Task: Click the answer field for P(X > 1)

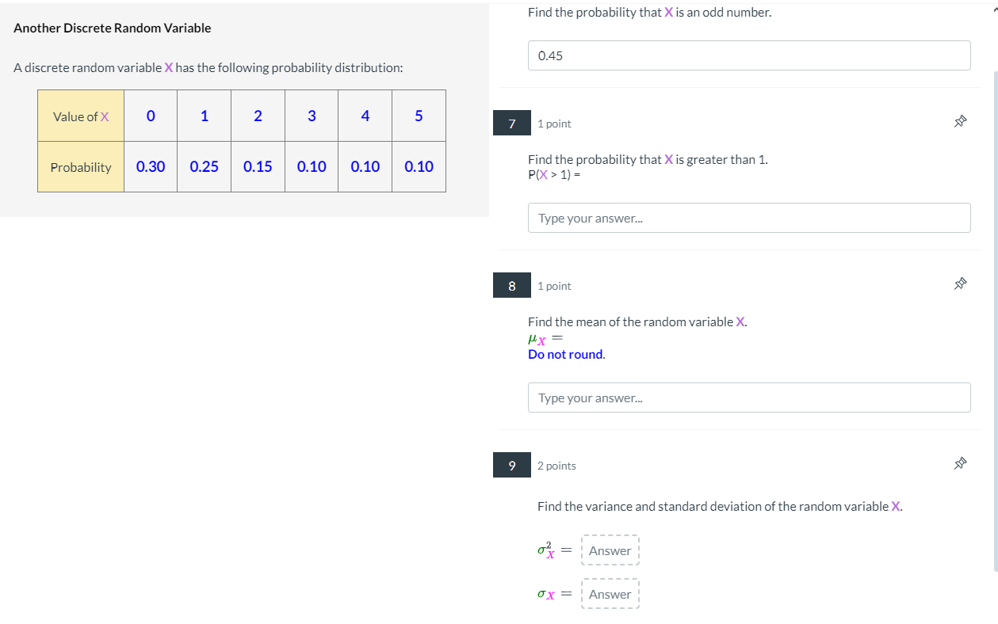Action: click(749, 217)
